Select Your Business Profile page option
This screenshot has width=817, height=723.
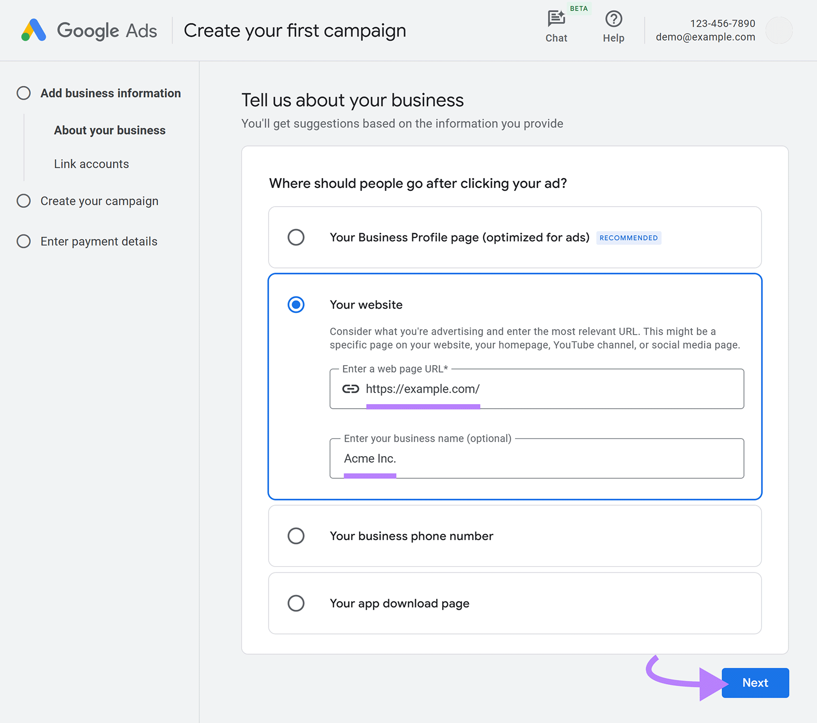[296, 238]
